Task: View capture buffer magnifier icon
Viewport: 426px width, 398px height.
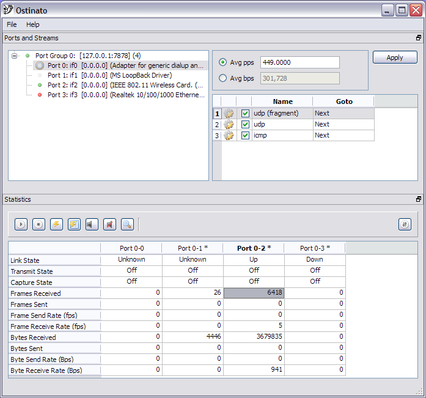Action: coord(127,224)
